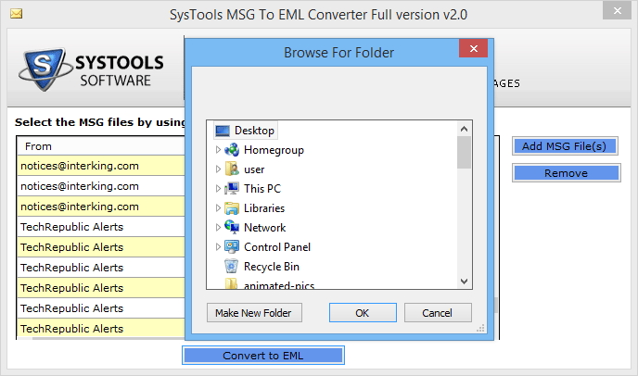
Task: Click the From column header
Action: 100,146
